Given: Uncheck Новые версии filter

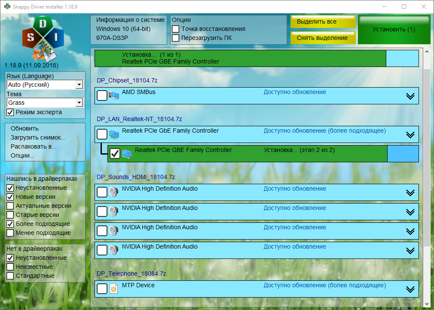Looking at the screenshot, I should 10,197.
